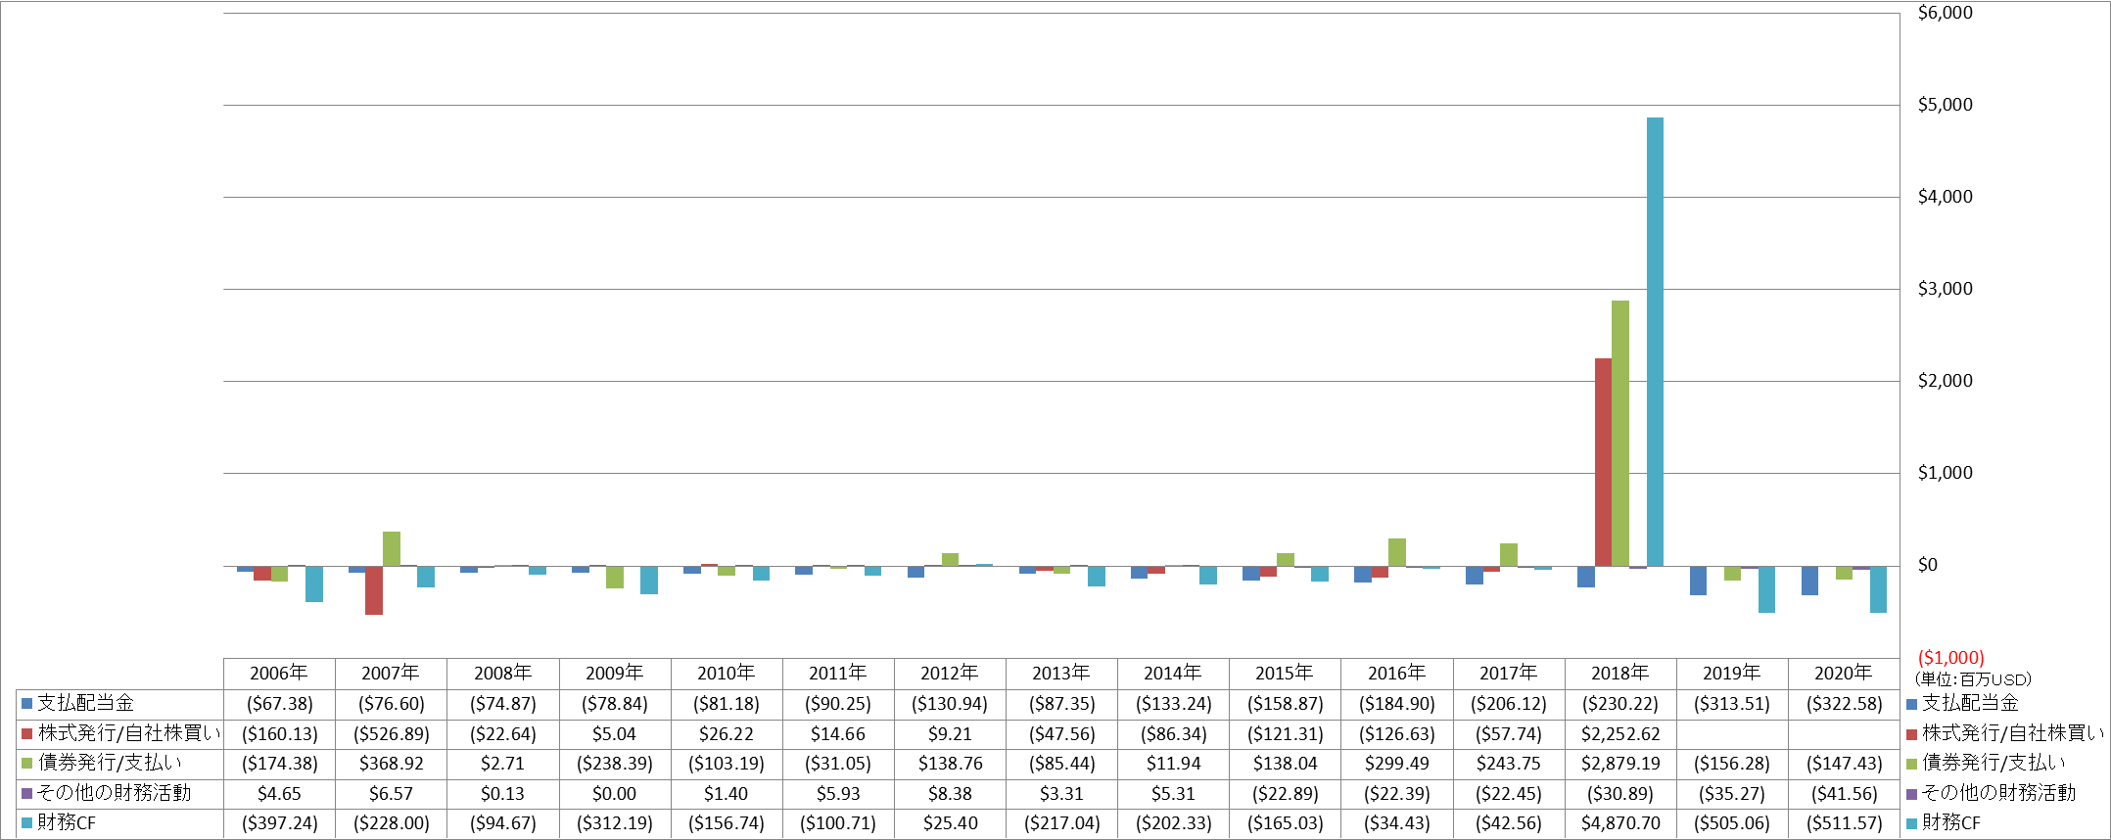This screenshot has width=2111, height=840.
Task: Select the red 2018年 stock issuance bar
Action: [x=1603, y=462]
